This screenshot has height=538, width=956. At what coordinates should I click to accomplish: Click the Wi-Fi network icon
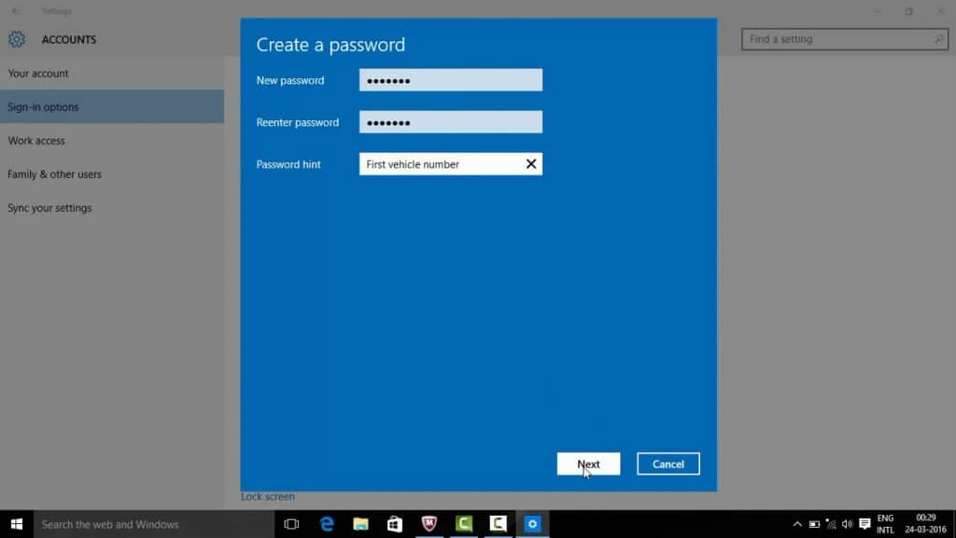[829, 524]
